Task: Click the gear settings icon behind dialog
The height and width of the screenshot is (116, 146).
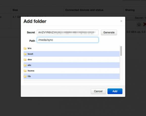Action: [139, 24]
